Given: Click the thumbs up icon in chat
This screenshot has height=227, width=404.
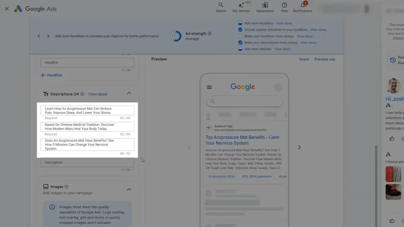Looking at the screenshot, I should (392, 138).
